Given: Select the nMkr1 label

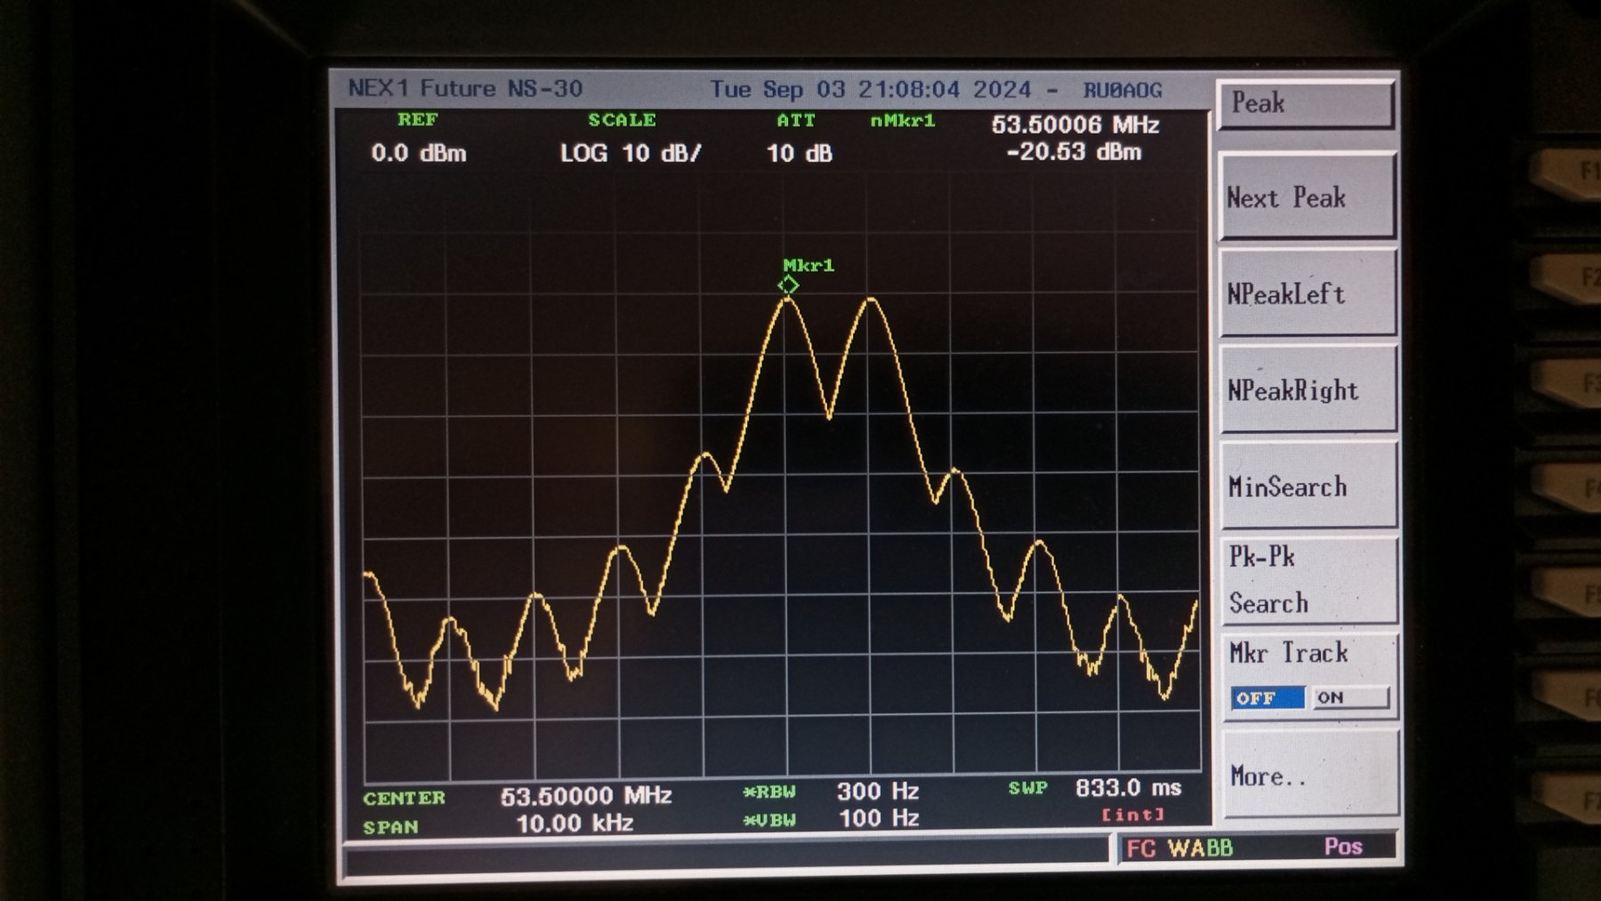Looking at the screenshot, I should 903,120.
